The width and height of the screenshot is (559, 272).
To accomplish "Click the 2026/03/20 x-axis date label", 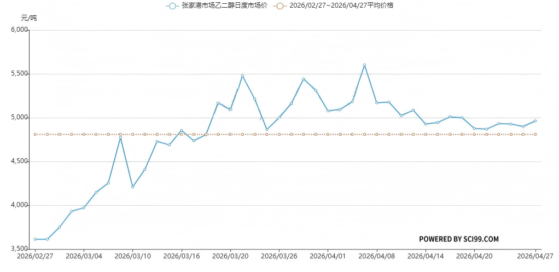I will point(230,256).
